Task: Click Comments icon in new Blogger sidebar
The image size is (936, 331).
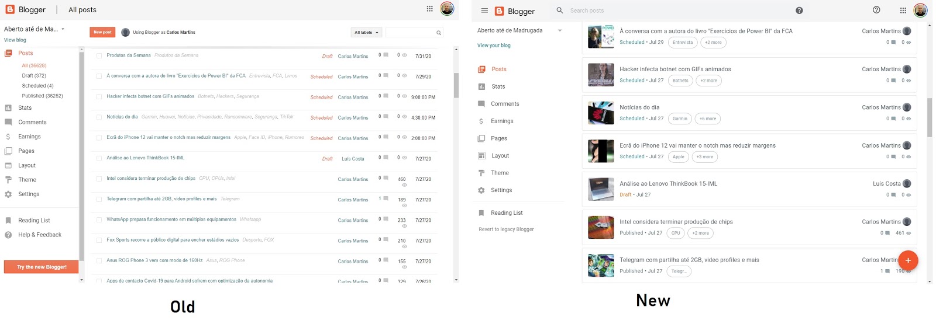Action: (x=481, y=104)
